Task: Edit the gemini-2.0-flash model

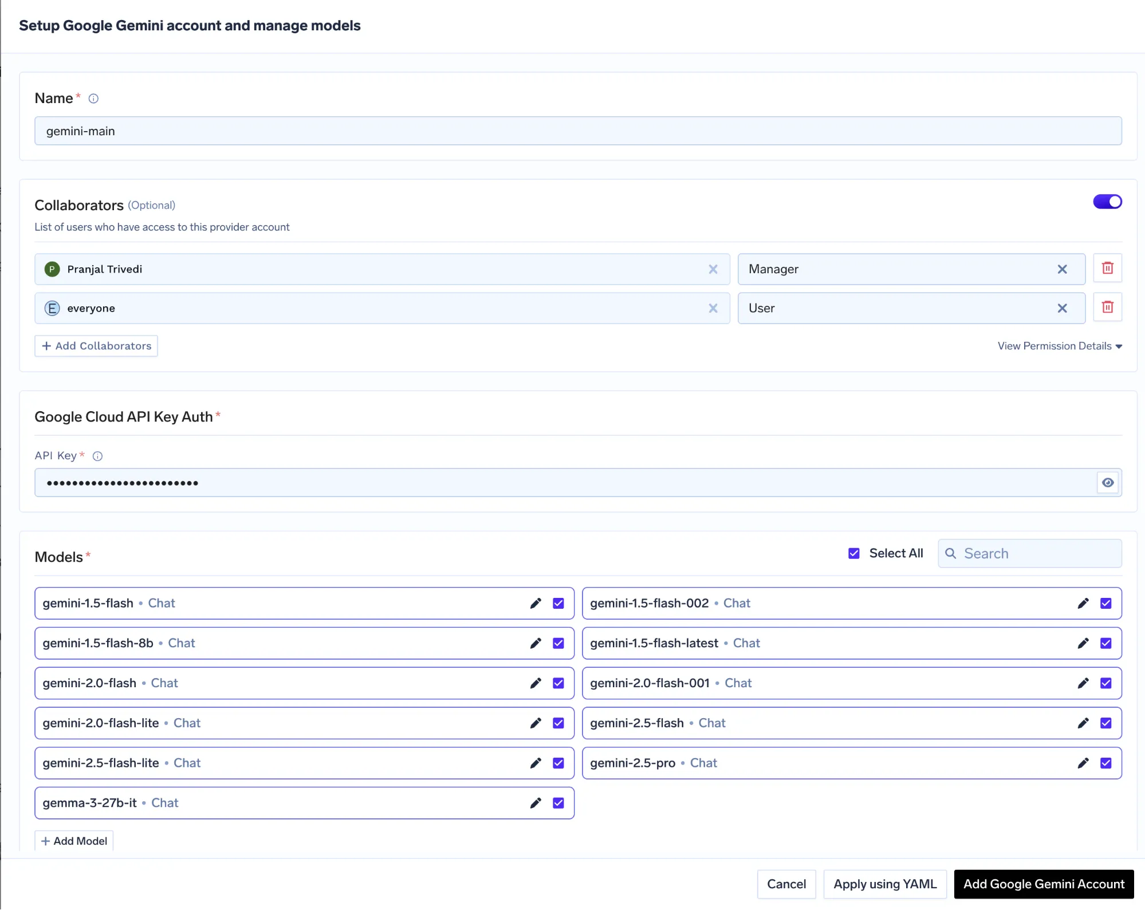Action: coord(536,683)
